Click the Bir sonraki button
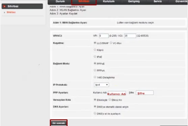The width and height of the screenshot is (188, 126). (59, 123)
